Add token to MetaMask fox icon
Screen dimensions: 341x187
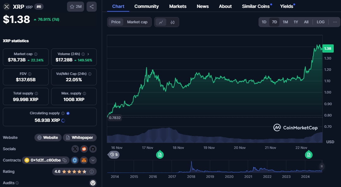click(x=84, y=160)
